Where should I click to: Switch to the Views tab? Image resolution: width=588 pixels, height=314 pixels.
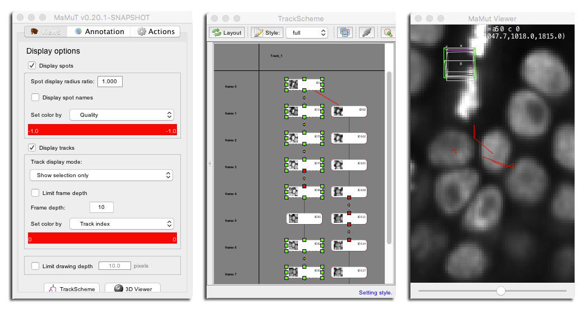pos(46,31)
